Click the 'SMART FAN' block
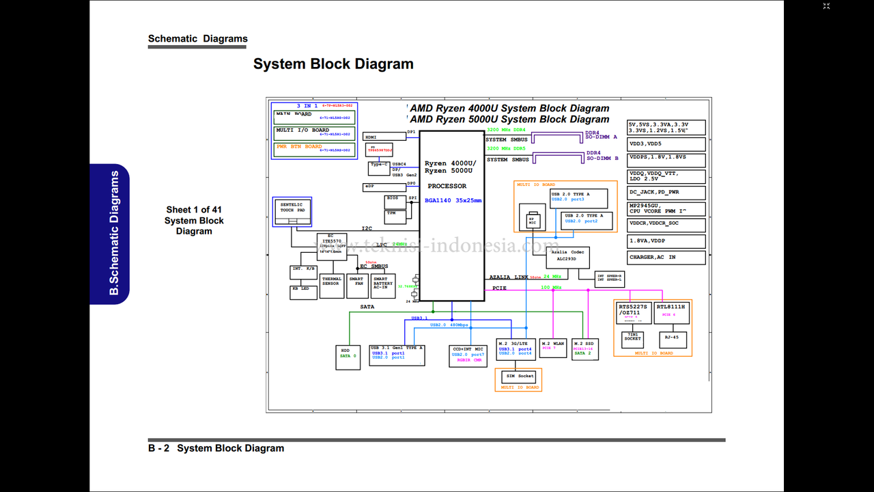The height and width of the screenshot is (492, 874). pos(357,286)
